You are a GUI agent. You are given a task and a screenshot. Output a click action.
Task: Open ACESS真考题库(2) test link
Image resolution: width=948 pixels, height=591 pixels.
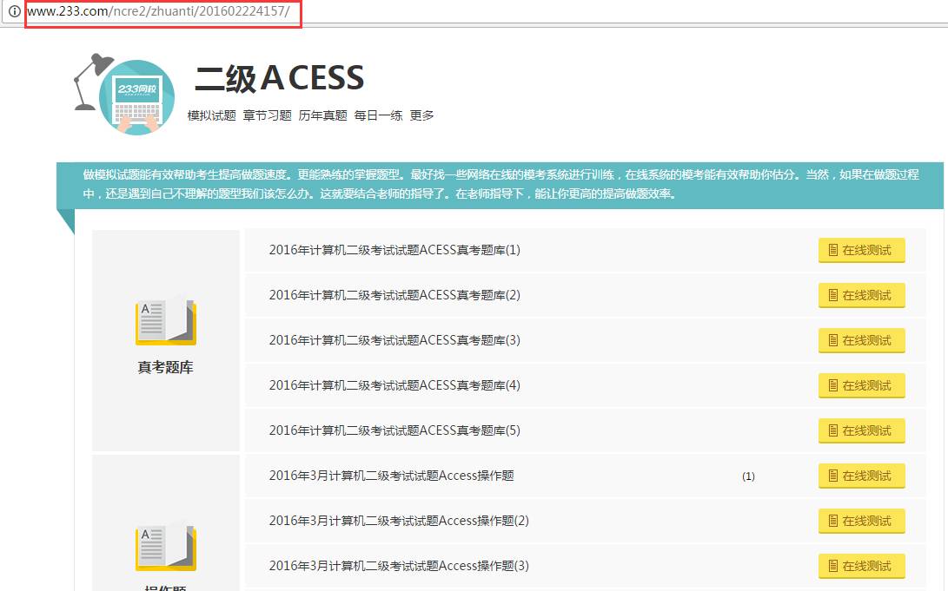(394, 295)
